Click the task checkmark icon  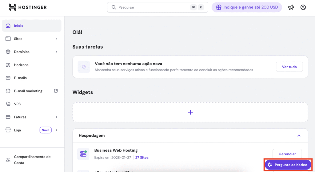coord(84,67)
